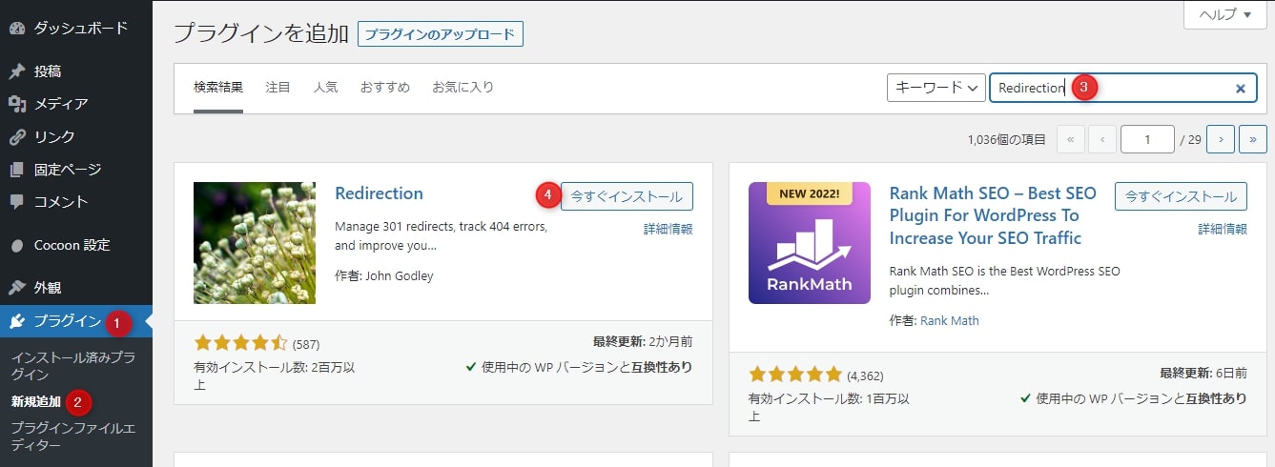This screenshot has height=467, width=1275.
Task: Open the Dashboard gauge icon in sidebar
Action: click(x=17, y=28)
